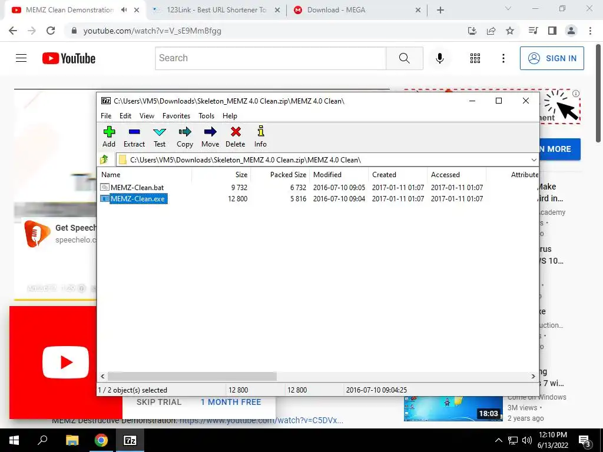
Task: Click the right arrow of 7-Zip horizontal scrollbar
Action: (533, 376)
